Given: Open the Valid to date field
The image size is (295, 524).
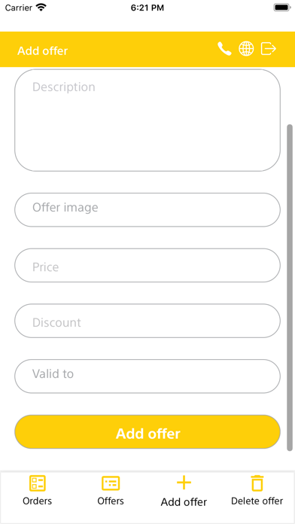Looking at the screenshot, I should point(147,376).
